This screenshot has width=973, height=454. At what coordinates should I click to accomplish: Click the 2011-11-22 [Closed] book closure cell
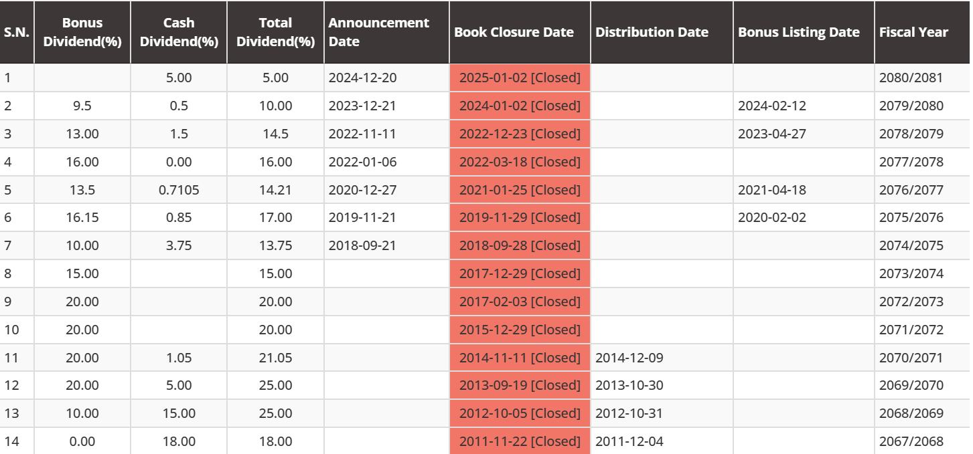coord(520,441)
